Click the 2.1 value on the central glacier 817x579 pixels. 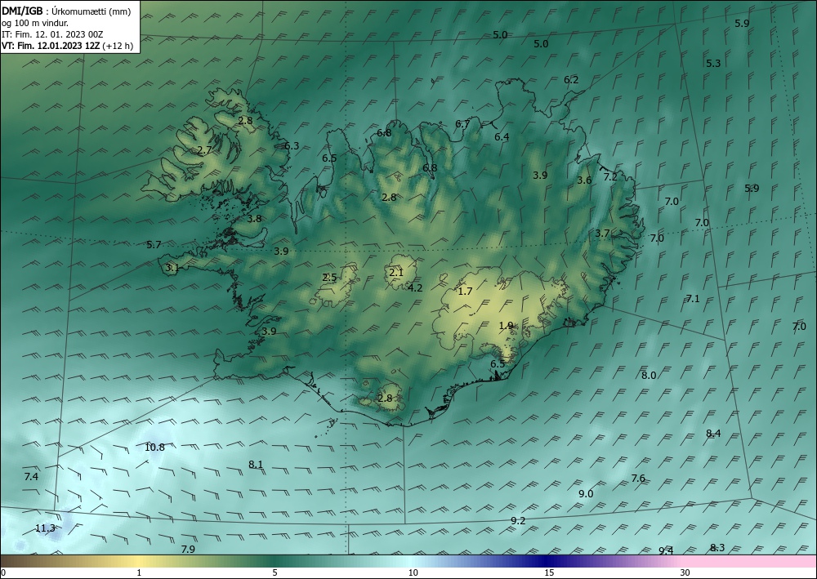point(396,272)
